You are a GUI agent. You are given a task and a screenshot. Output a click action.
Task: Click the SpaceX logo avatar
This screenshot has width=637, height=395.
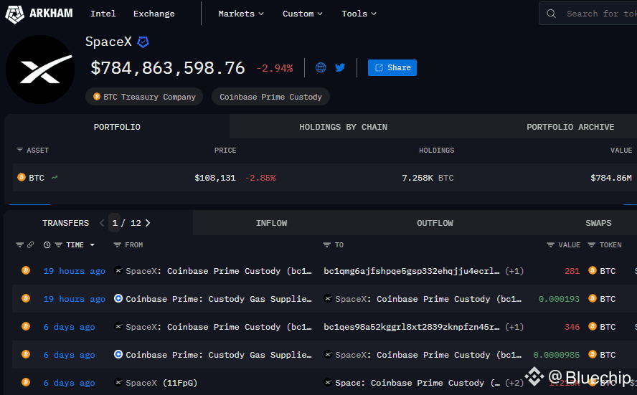[39, 70]
